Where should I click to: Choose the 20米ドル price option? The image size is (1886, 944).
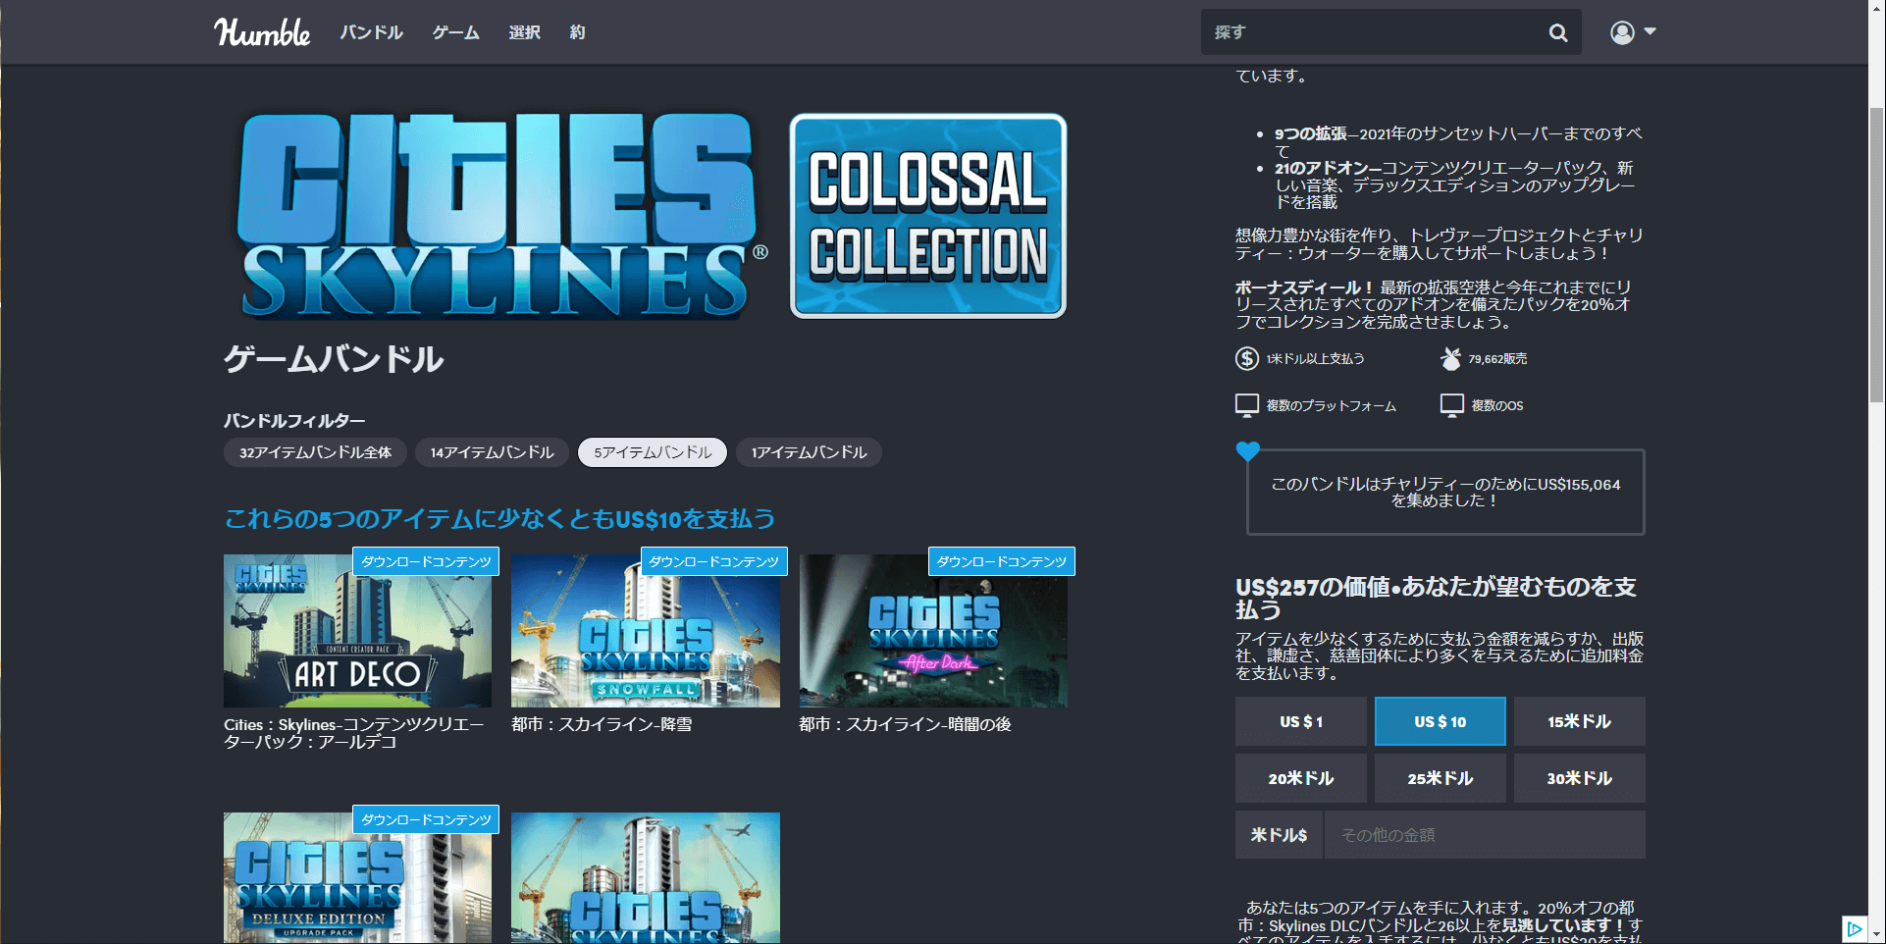1300,778
